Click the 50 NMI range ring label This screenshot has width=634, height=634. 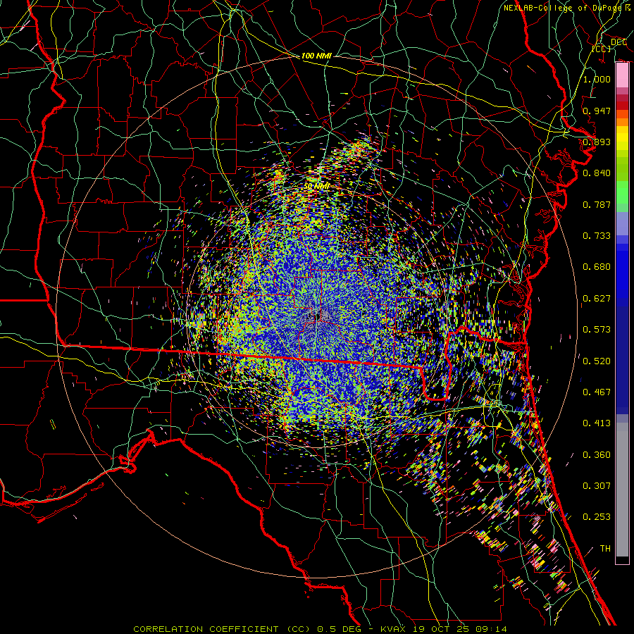pos(316,186)
